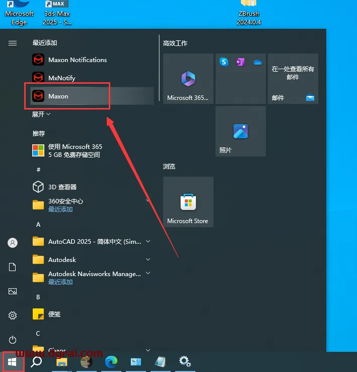
Task: Open Maxon Notifications from recently added
Action: [x=92, y=60]
